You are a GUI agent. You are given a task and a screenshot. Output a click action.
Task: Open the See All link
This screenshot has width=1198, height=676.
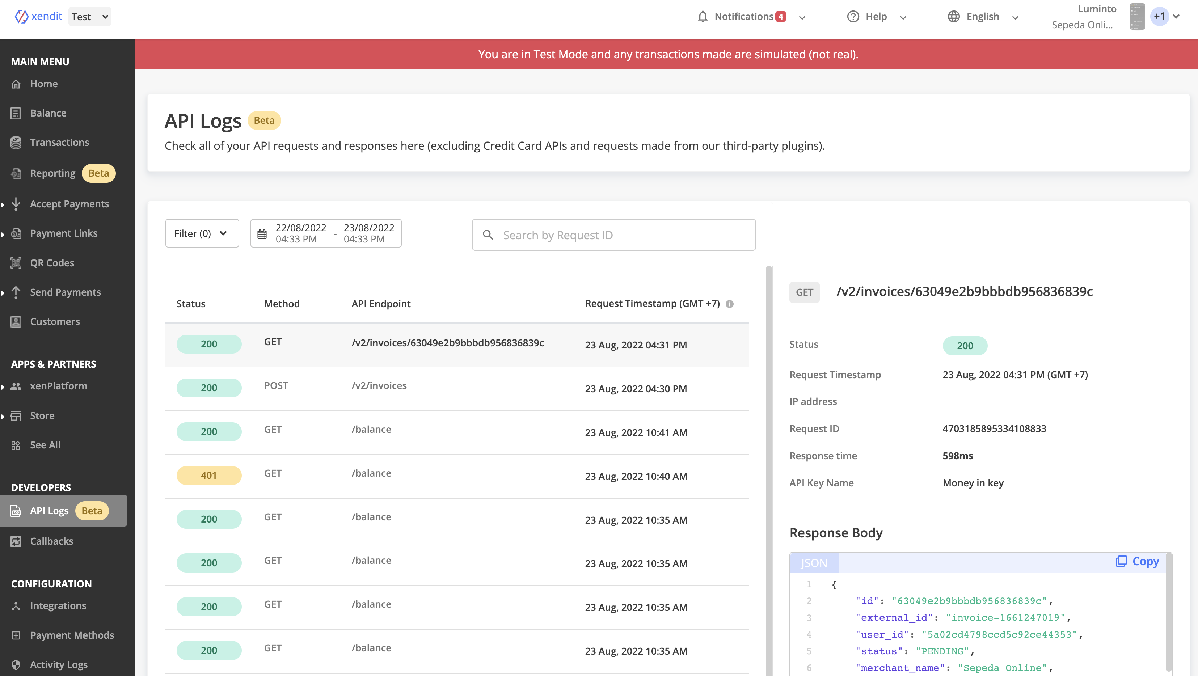(x=45, y=445)
